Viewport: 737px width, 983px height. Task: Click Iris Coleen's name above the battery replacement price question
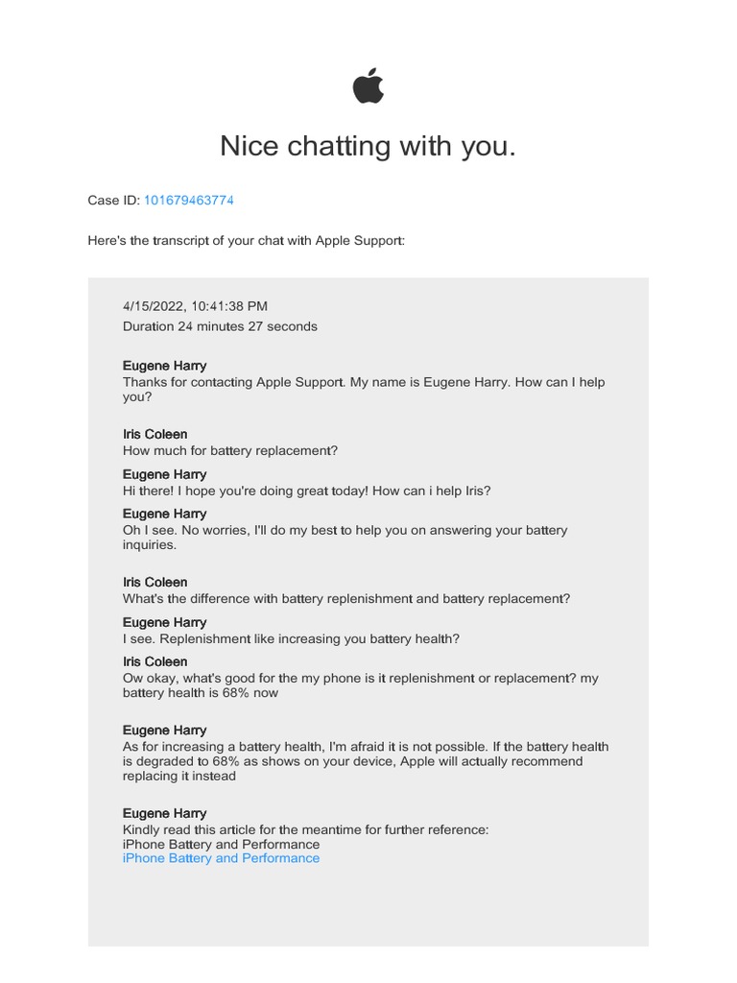(x=155, y=434)
